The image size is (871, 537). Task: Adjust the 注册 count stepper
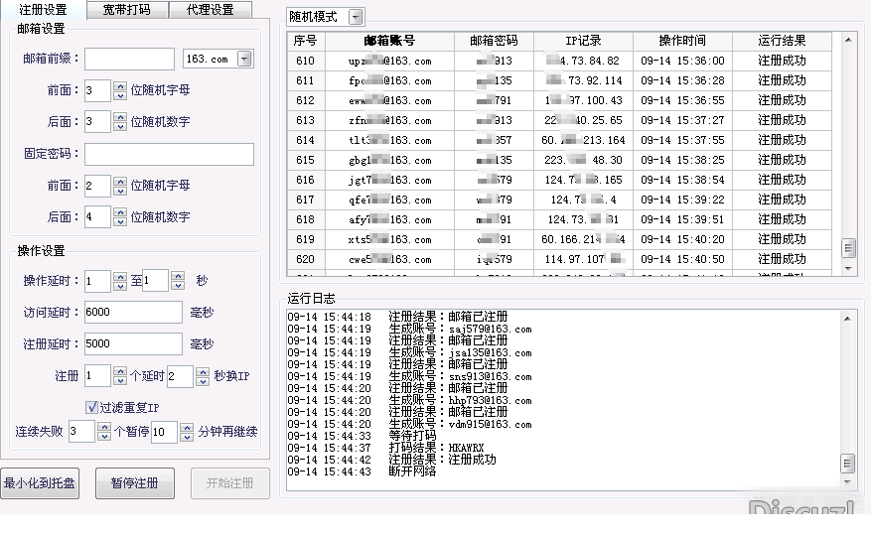click(120, 376)
